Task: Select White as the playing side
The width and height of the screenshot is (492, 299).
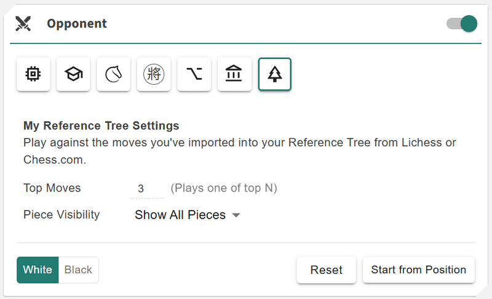Action: coord(38,270)
